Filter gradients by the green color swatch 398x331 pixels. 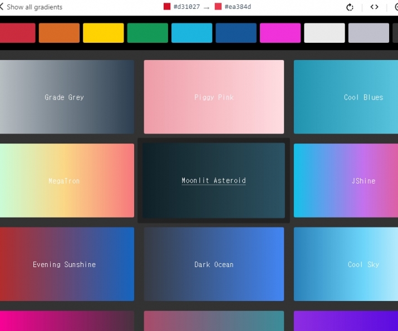point(148,33)
